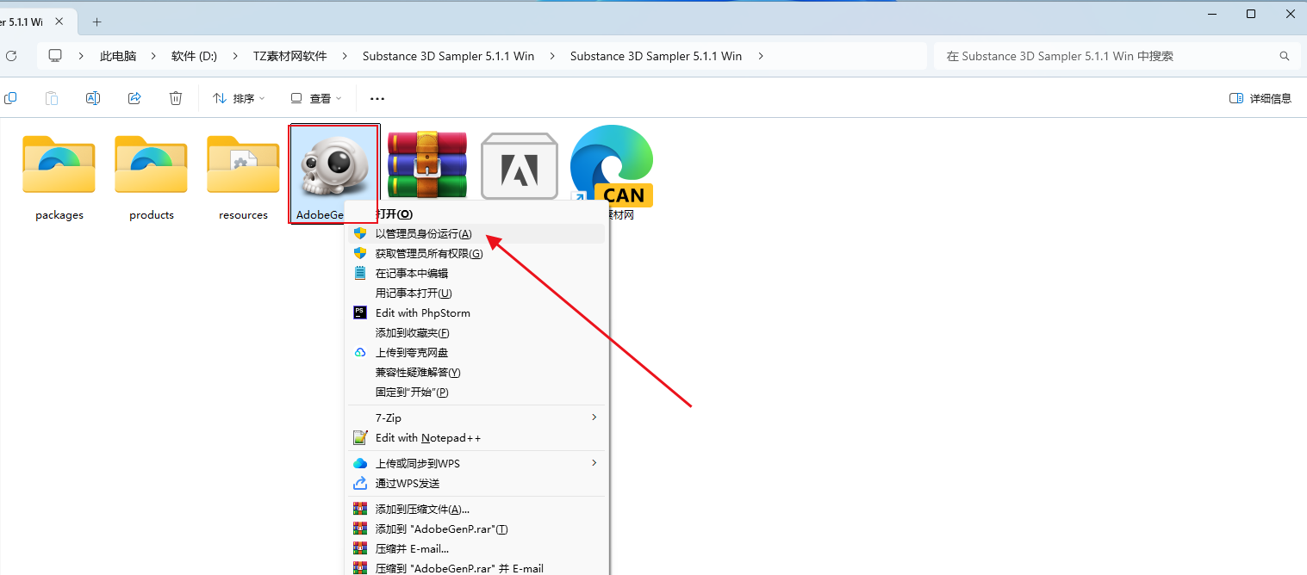The width and height of the screenshot is (1307, 575).
Task: Choose 打开(O) in the context menu
Action: [x=476, y=213]
